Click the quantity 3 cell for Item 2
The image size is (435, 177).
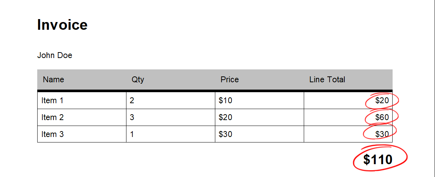[171, 117]
